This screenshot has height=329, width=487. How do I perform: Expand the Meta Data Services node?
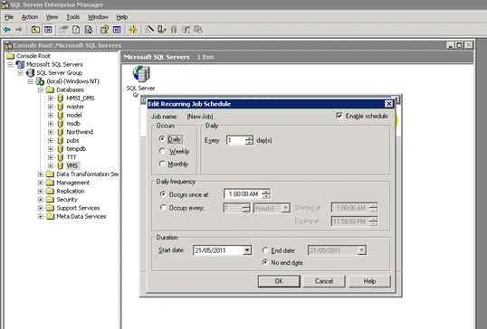pyautogui.click(x=41, y=216)
